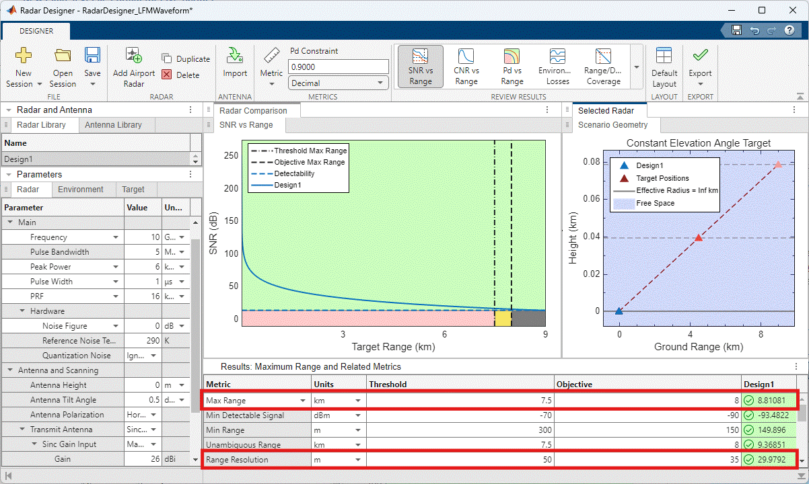Open a saved session with Open Session
This screenshot has height=484, width=809.
tap(63, 56)
